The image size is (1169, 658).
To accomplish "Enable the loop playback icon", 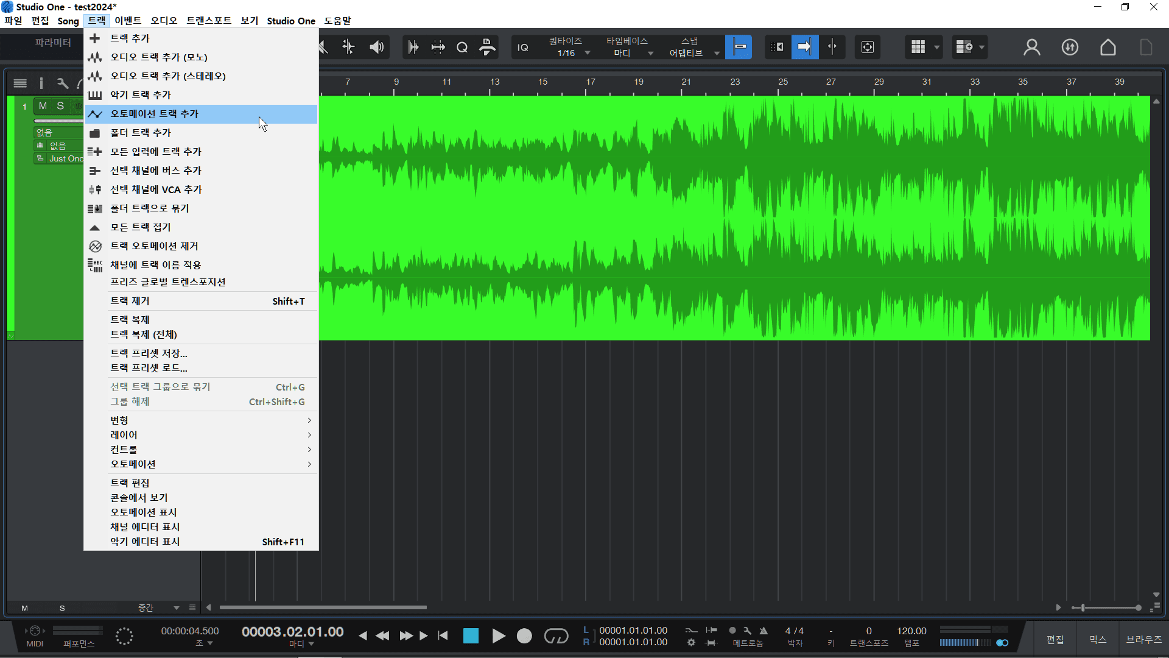I will coord(556,635).
